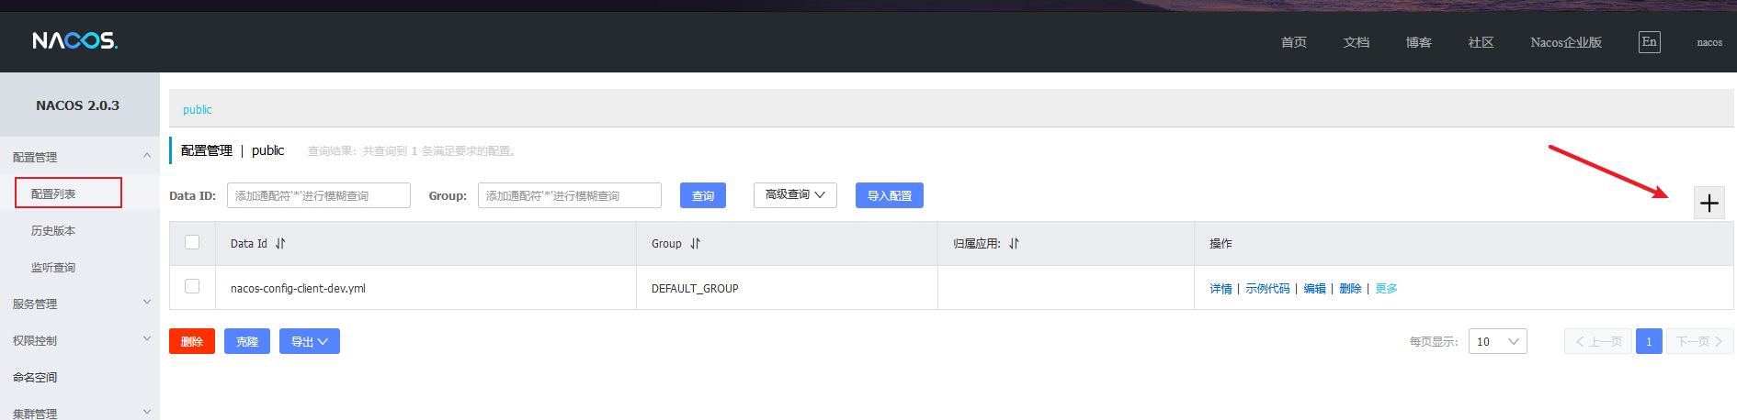Click the Data ID search input field
The height and width of the screenshot is (420, 1737).
(318, 195)
